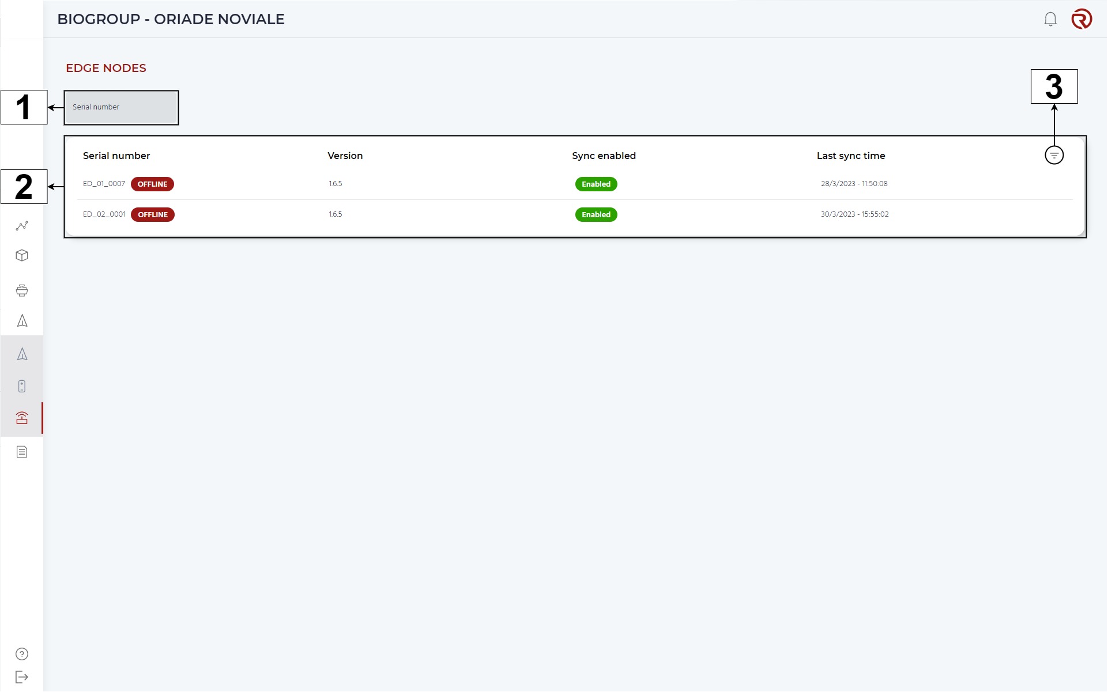
Task: Select the highlighted navigation arrow sidebar icon
Action: pos(22,354)
